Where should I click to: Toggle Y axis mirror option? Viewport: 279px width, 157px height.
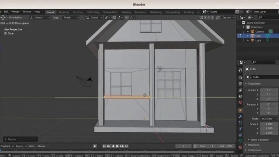click(209, 17)
